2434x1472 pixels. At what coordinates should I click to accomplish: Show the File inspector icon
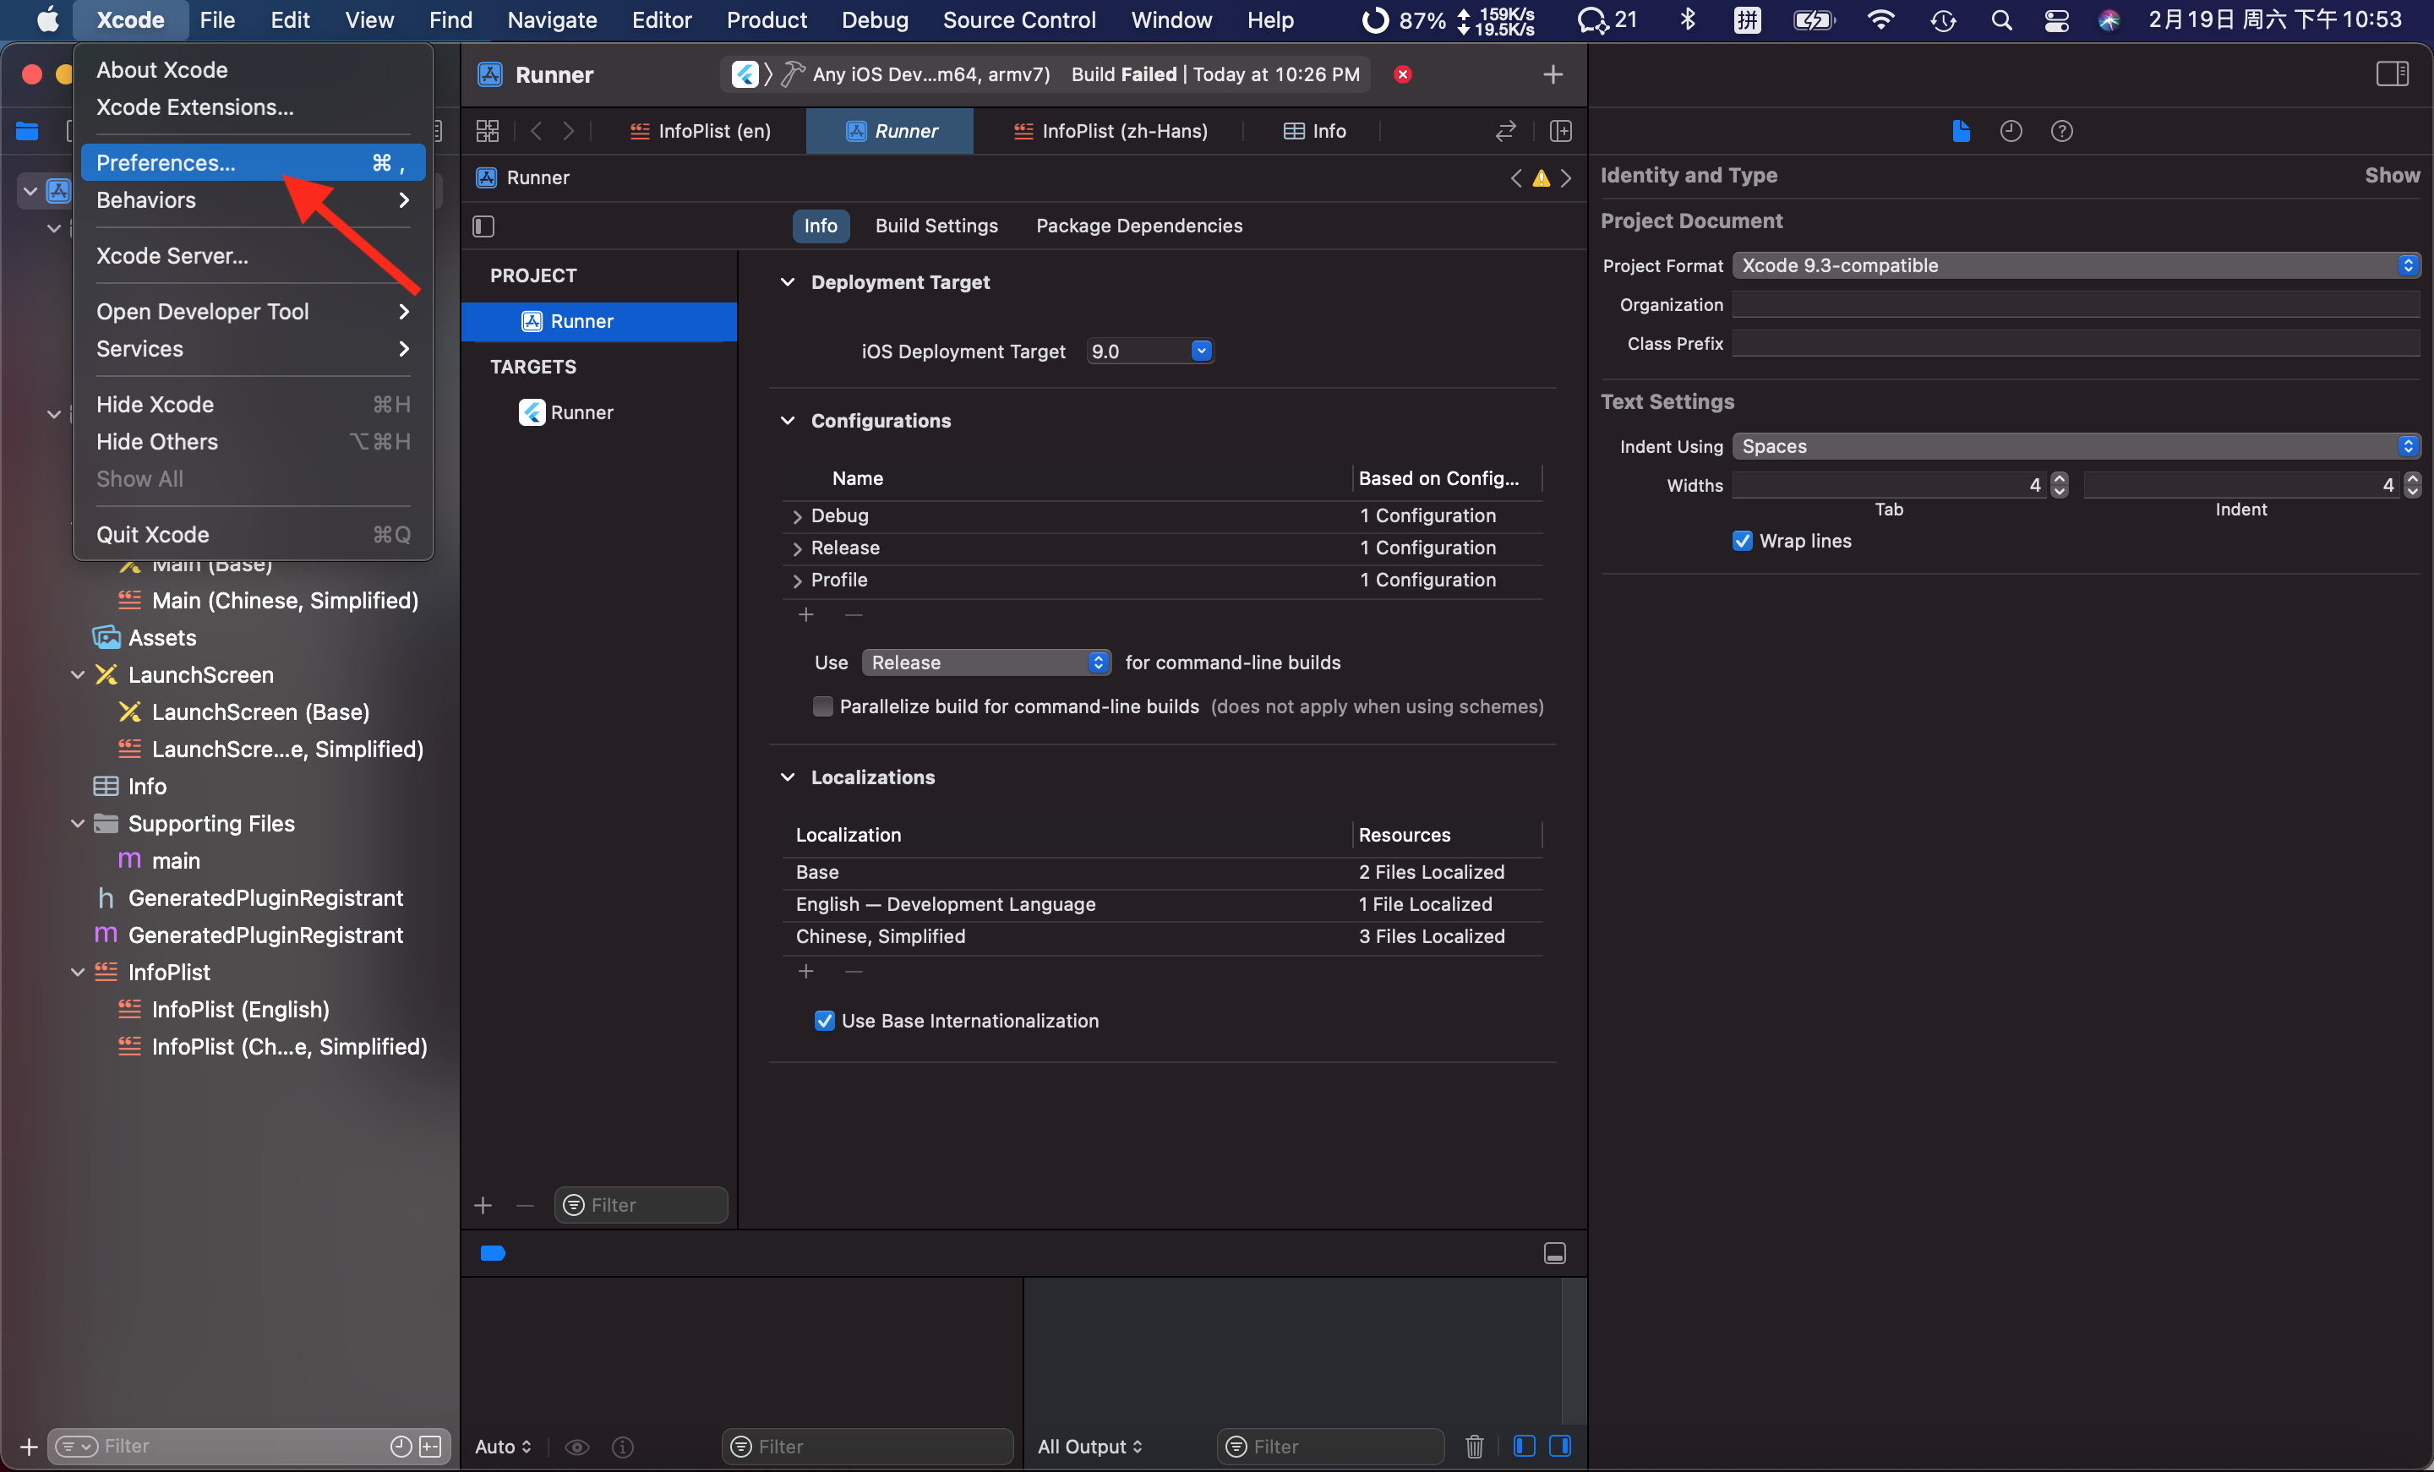[1961, 131]
